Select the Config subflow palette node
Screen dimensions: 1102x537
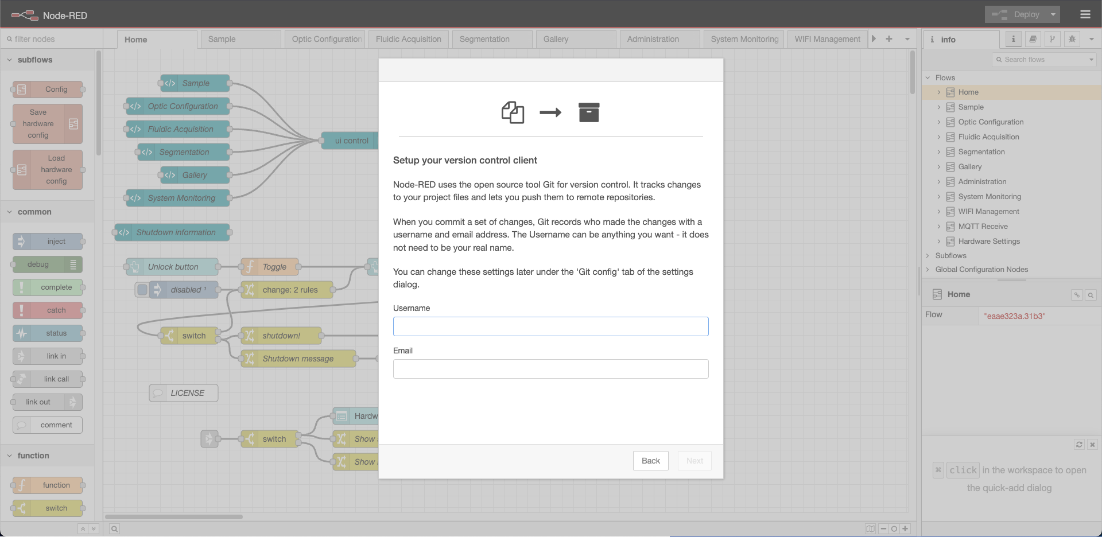coord(48,89)
